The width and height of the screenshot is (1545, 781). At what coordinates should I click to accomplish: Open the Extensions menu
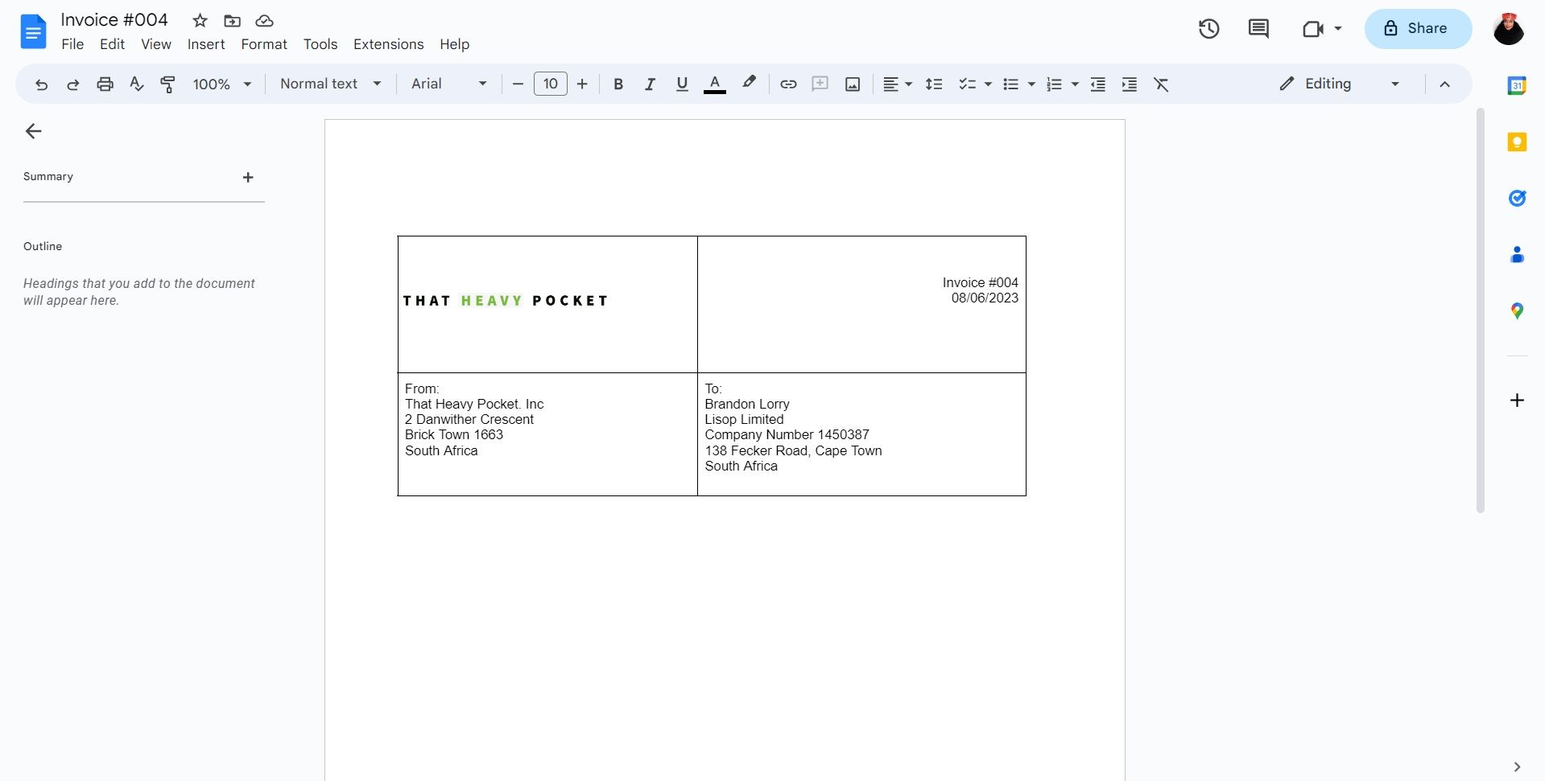point(388,44)
